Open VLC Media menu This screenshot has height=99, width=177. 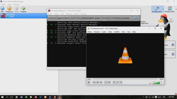coord(90,32)
